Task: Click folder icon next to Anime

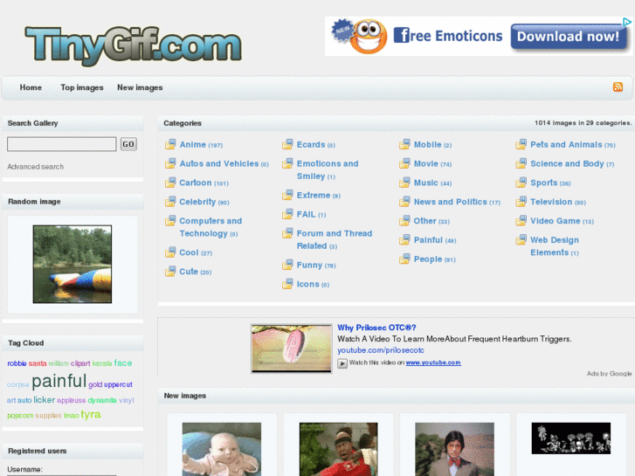Action: [x=170, y=144]
